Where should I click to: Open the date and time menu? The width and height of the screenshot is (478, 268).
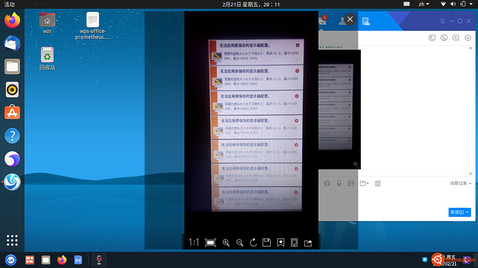point(251,4)
